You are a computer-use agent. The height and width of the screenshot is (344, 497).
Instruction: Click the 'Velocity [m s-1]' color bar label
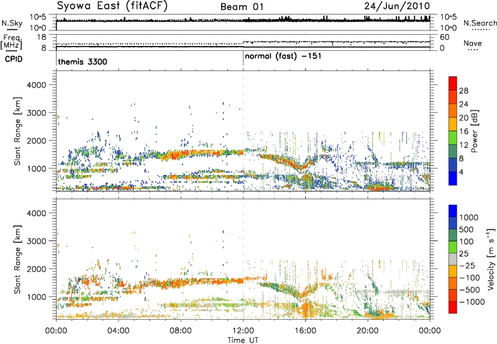(491, 259)
